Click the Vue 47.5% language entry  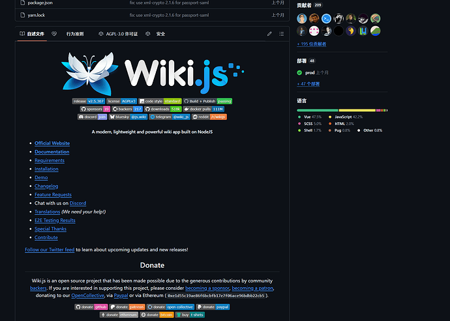(310, 117)
